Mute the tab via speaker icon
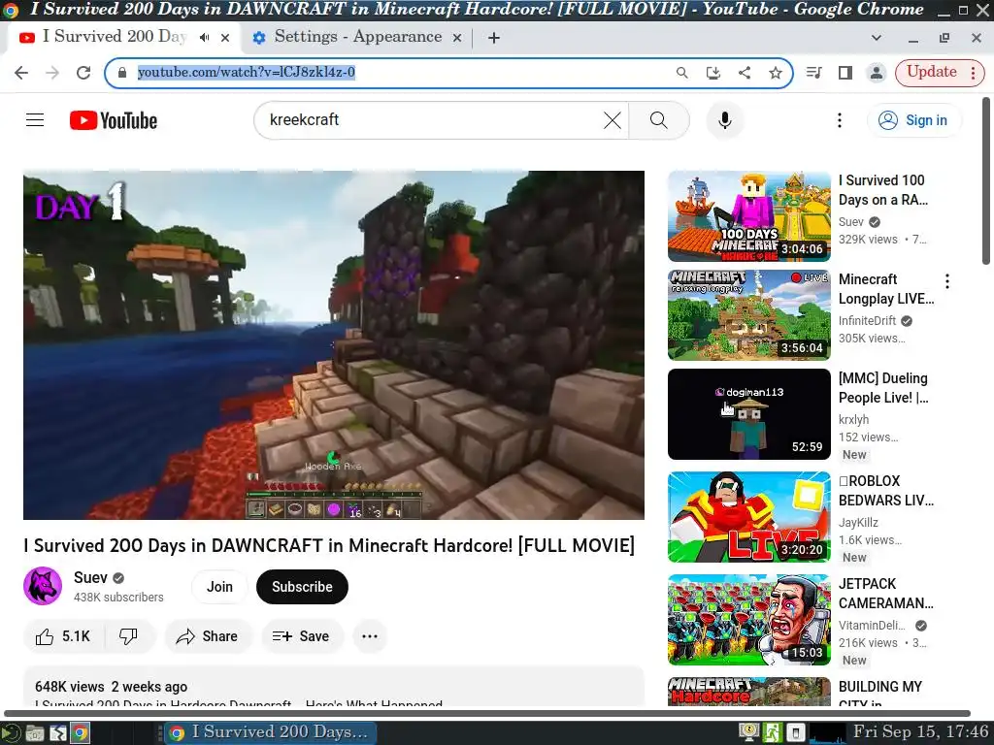The width and height of the screenshot is (994, 745). click(204, 38)
